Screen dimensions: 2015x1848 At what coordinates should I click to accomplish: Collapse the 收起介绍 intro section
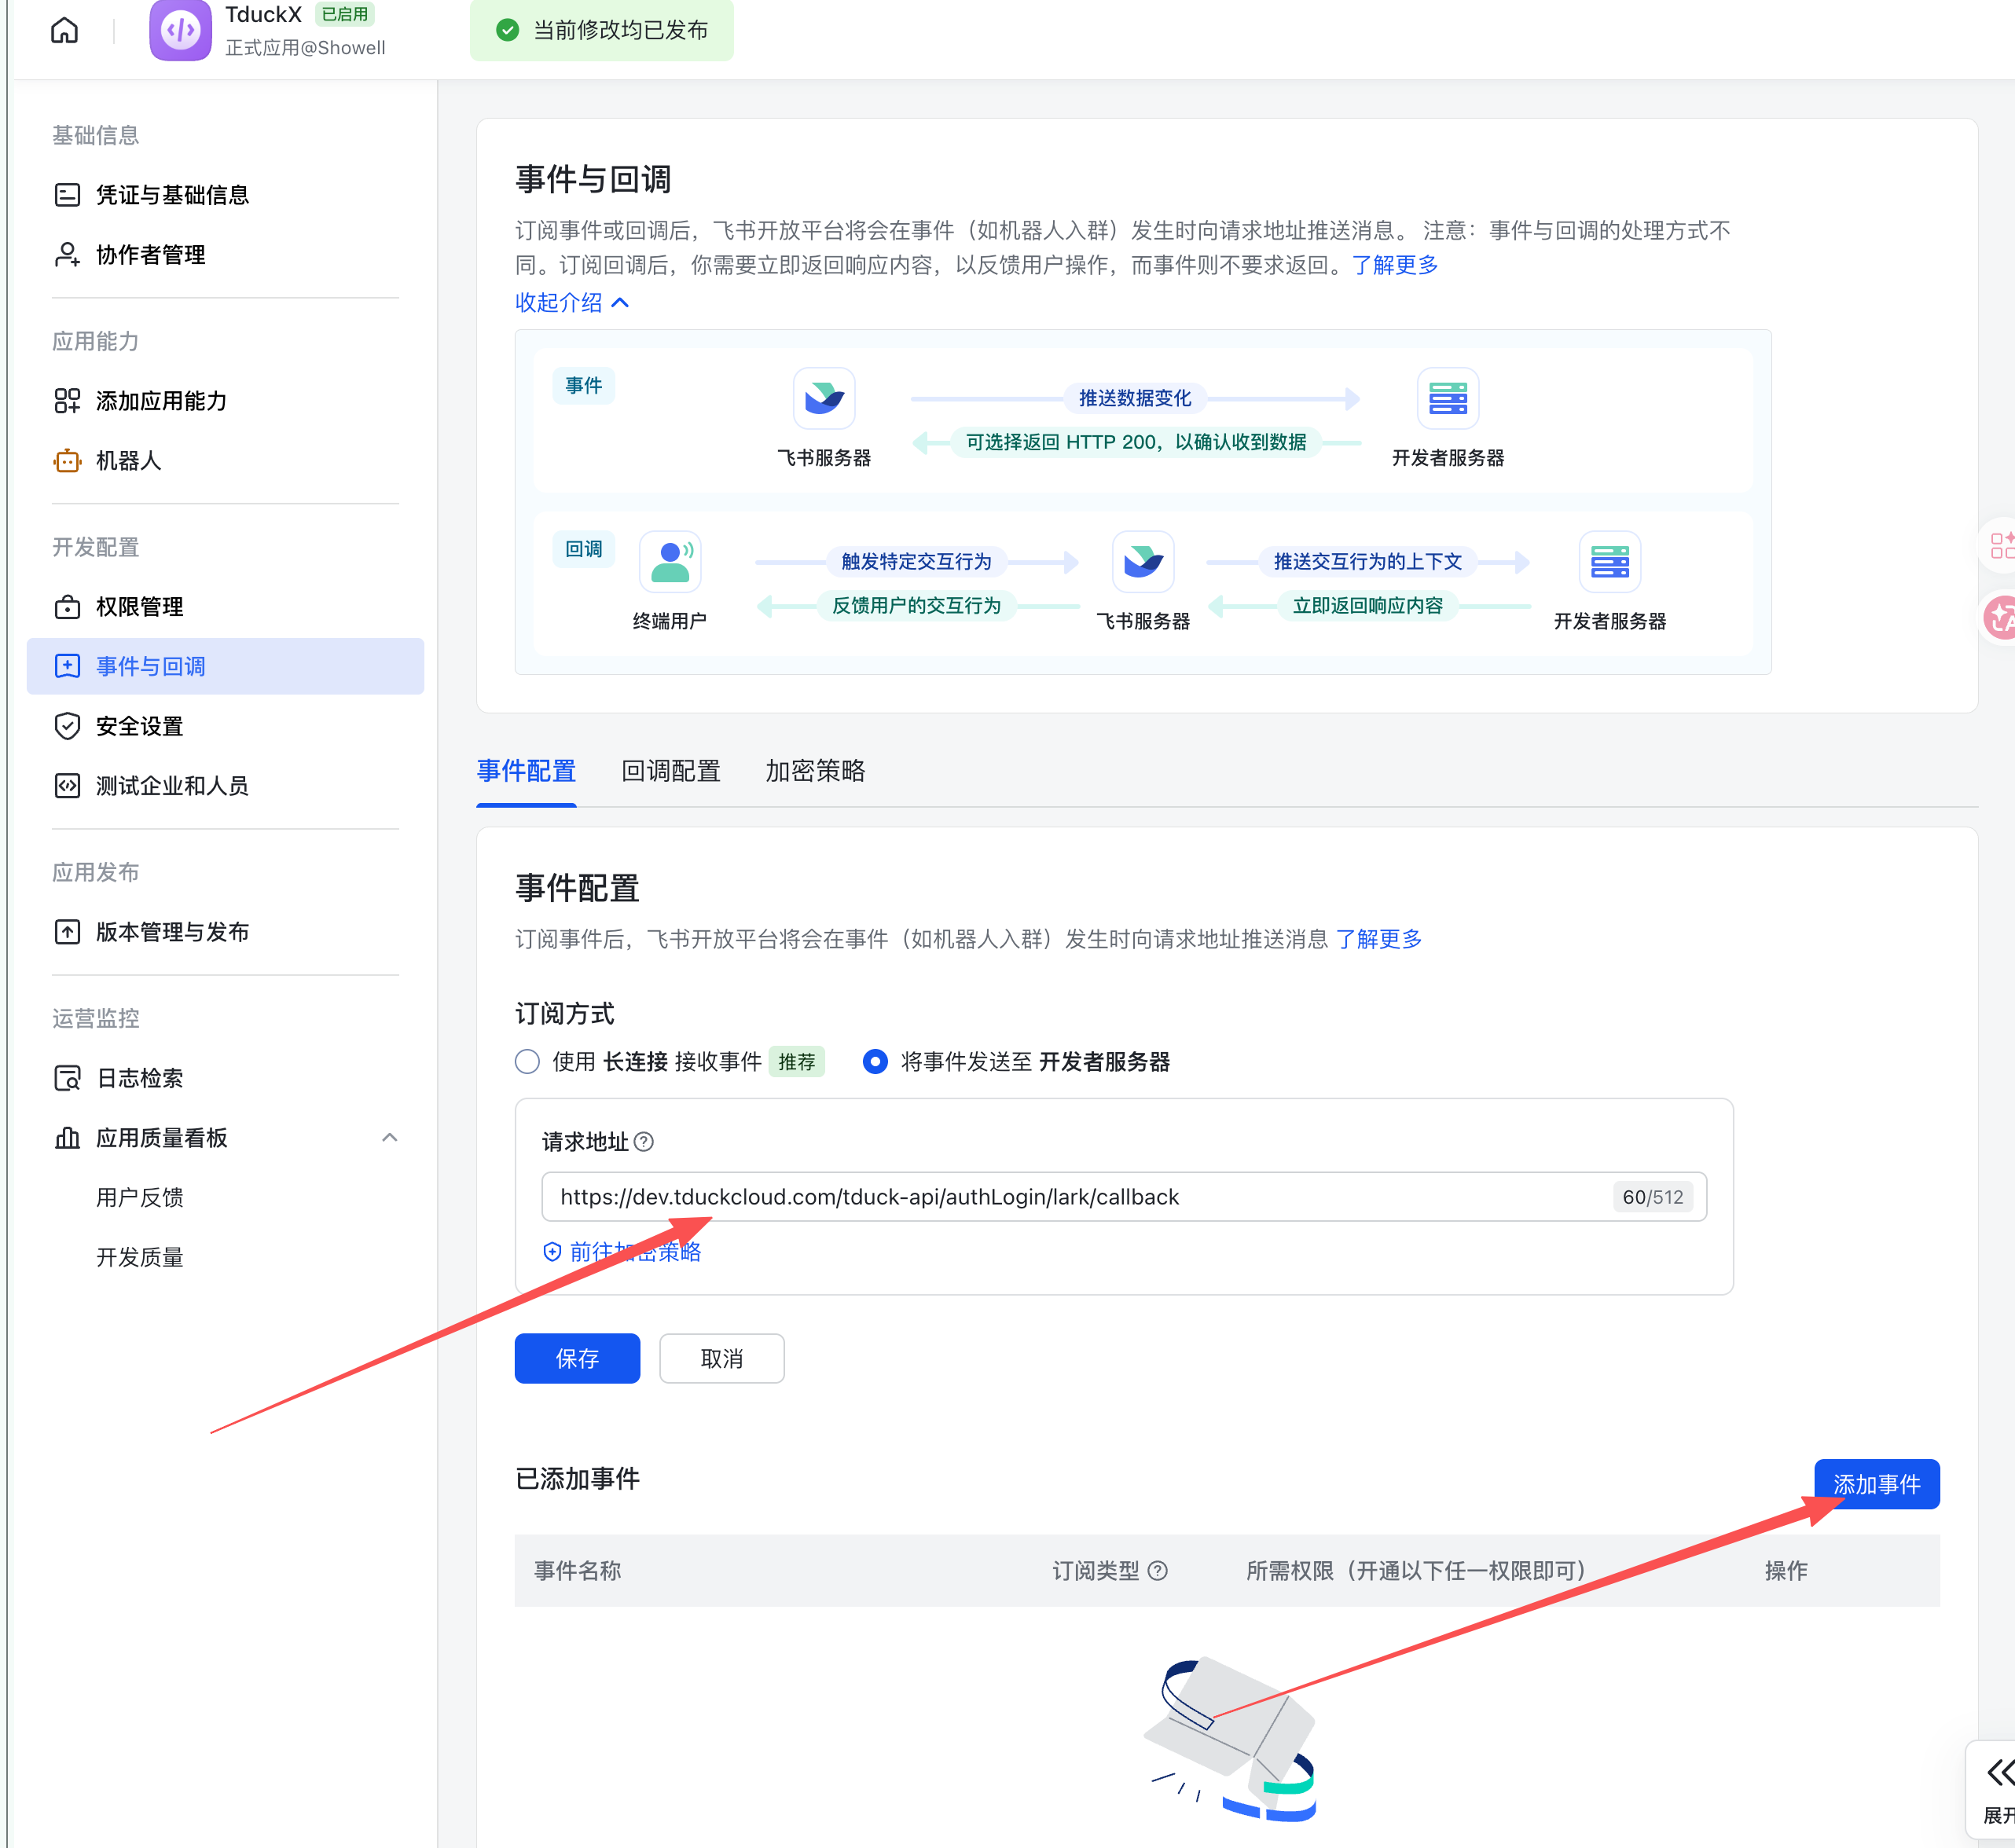pos(572,303)
